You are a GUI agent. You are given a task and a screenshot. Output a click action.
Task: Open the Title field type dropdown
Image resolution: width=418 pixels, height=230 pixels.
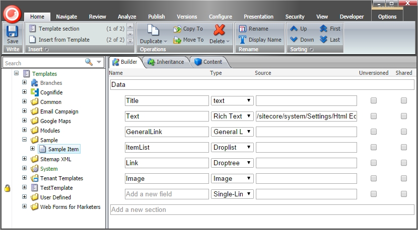click(232, 100)
